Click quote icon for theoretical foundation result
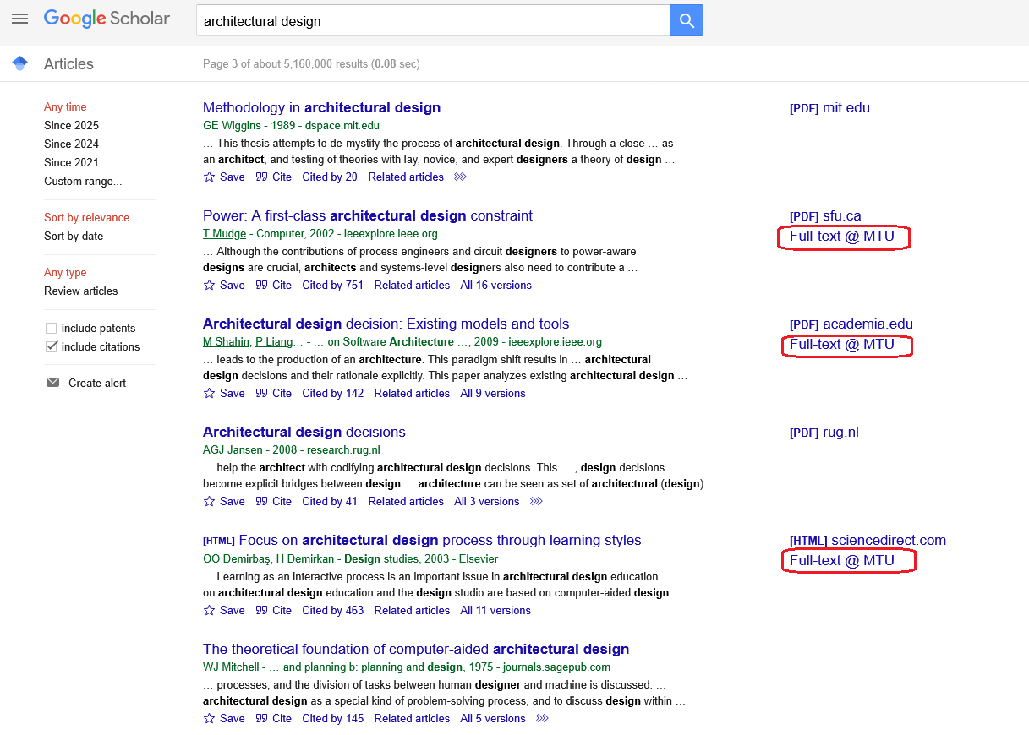The width and height of the screenshot is (1029, 735). point(262,718)
